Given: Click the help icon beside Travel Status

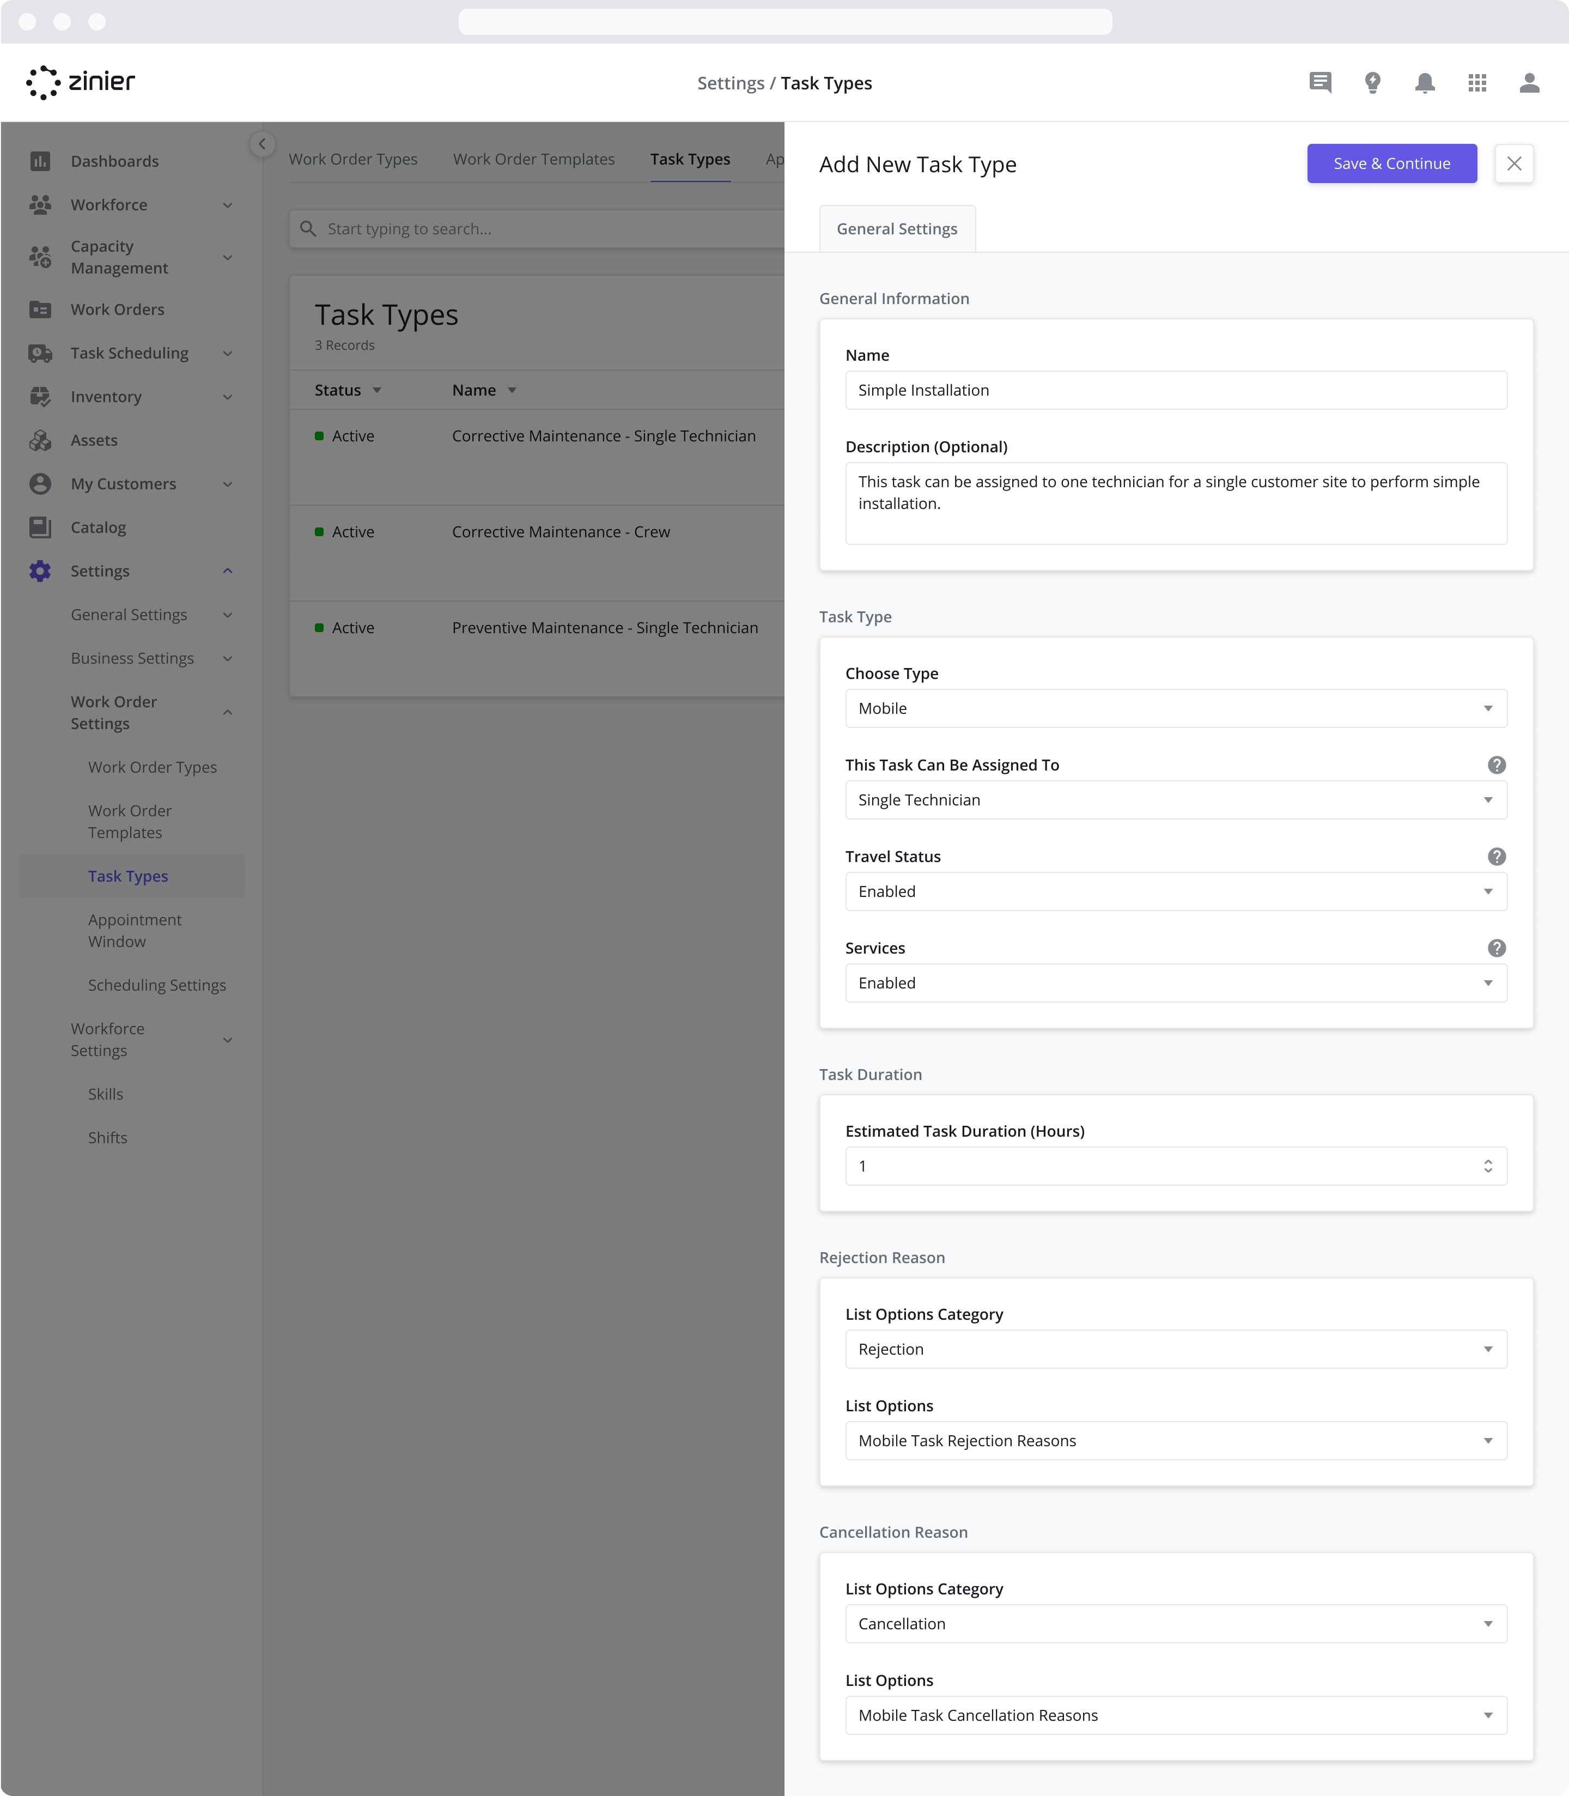Looking at the screenshot, I should pyautogui.click(x=1497, y=857).
